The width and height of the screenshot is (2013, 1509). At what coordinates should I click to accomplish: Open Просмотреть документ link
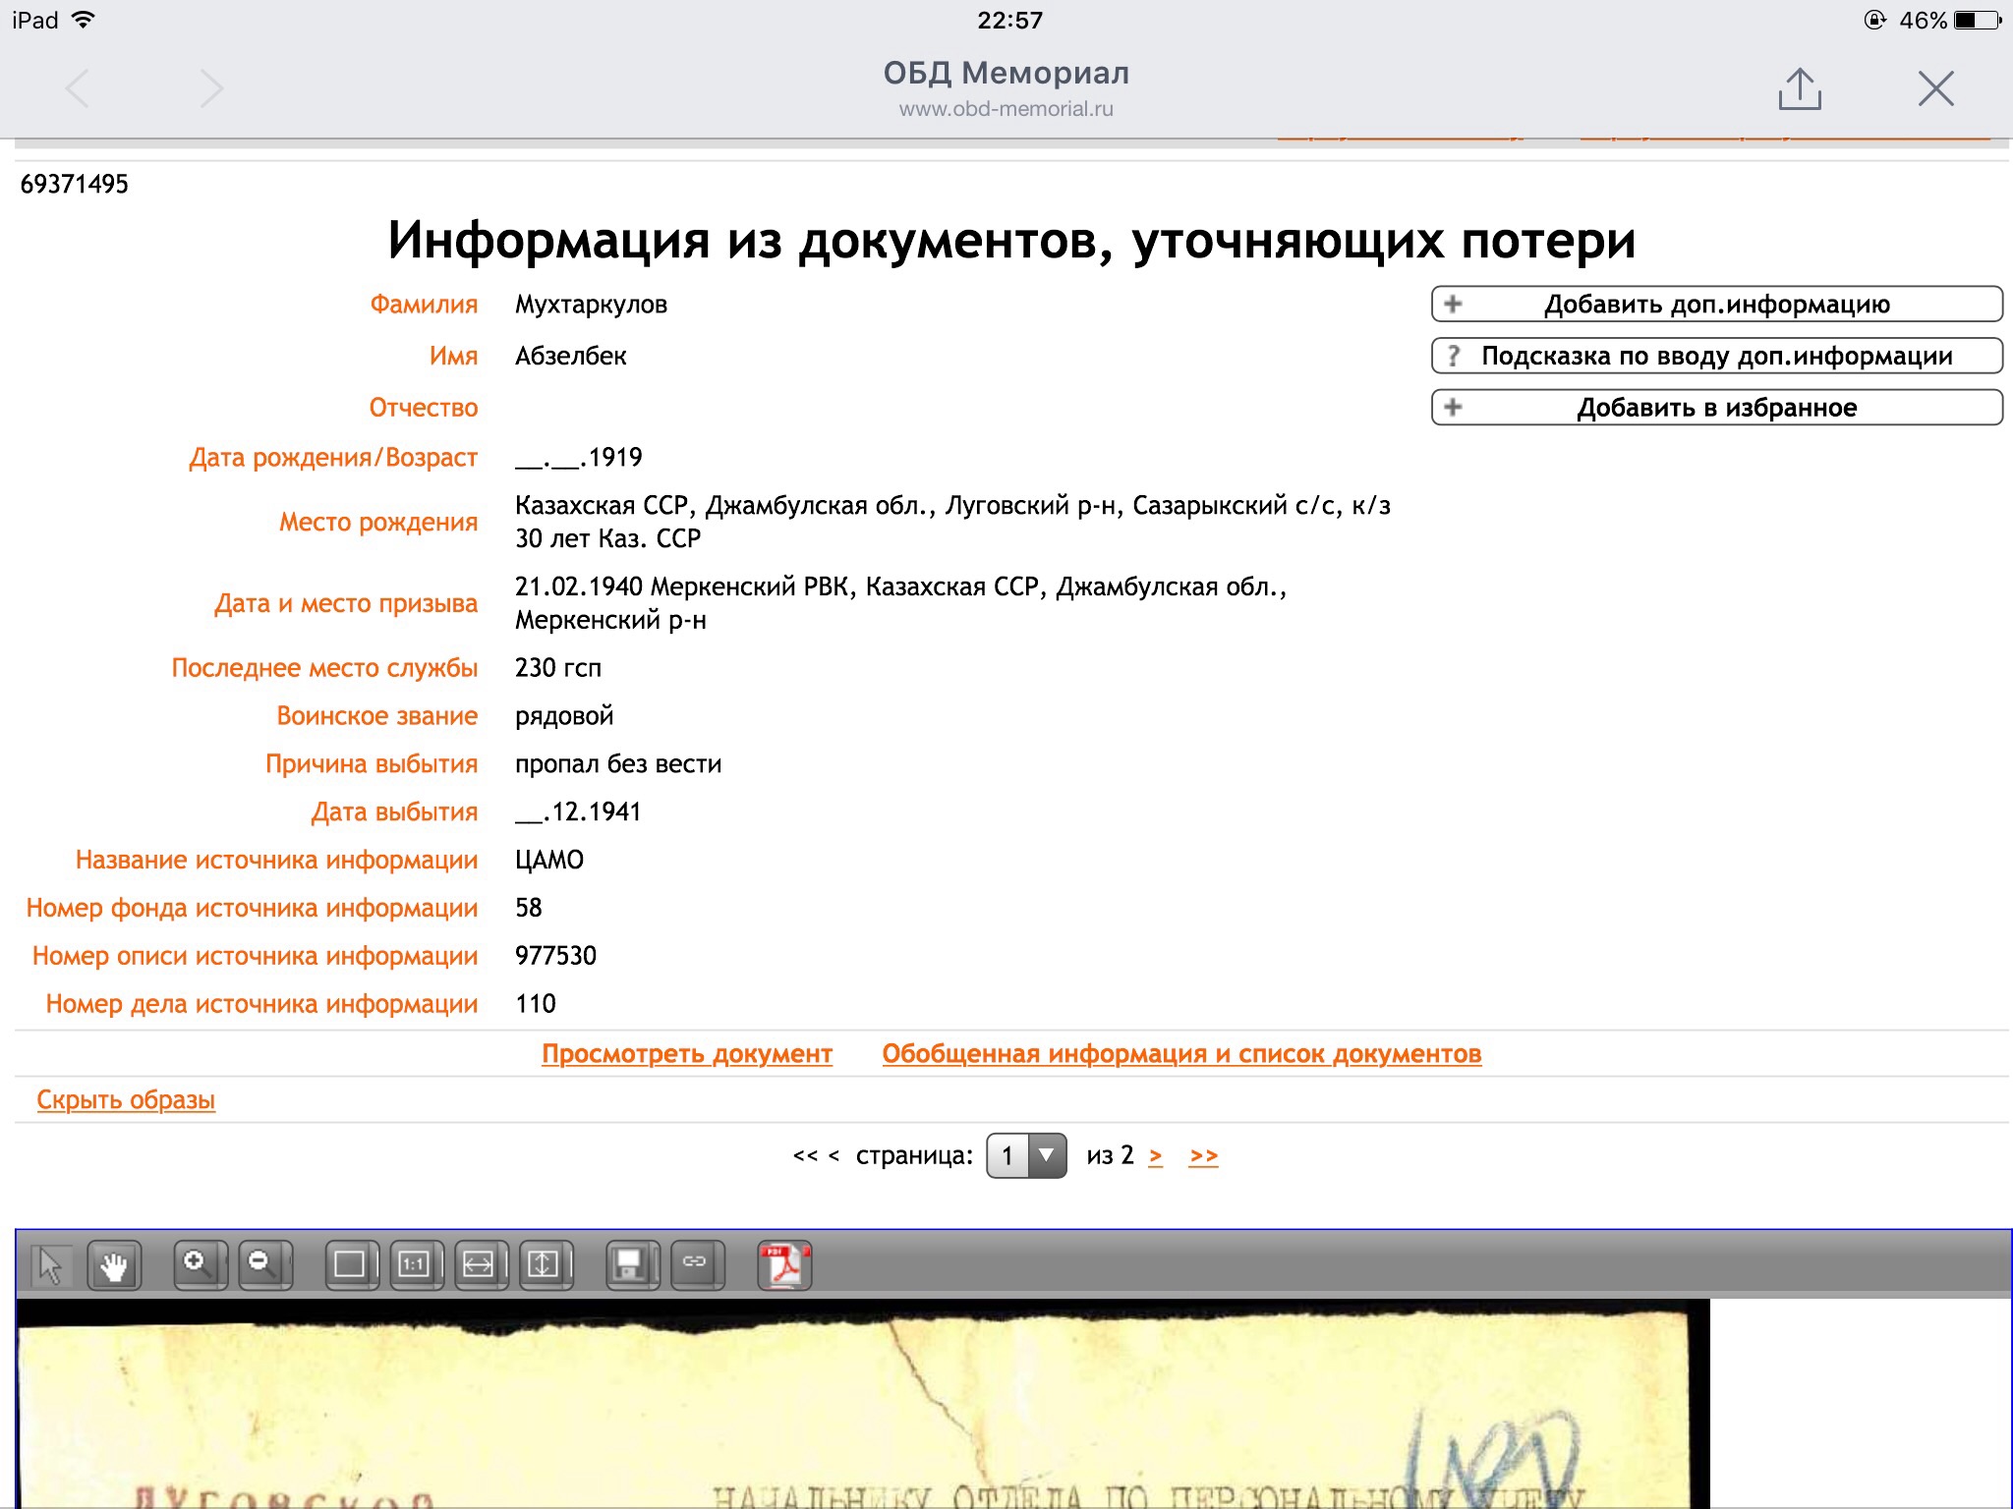coord(687,1054)
